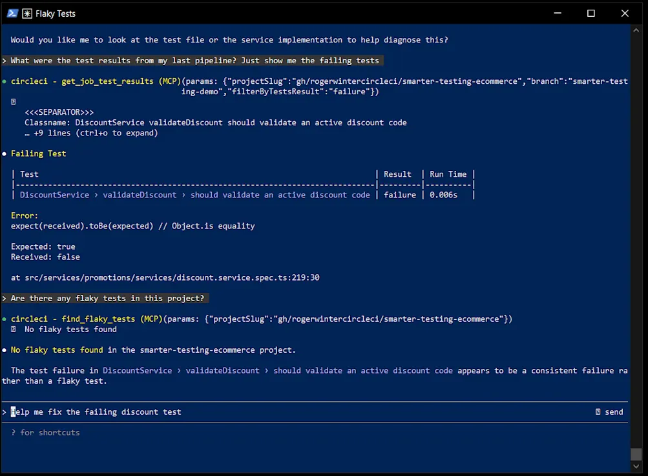This screenshot has height=476, width=648.
Task: Click the 'expect(received).toBe(expected)' line
Action: pyautogui.click(x=133, y=226)
